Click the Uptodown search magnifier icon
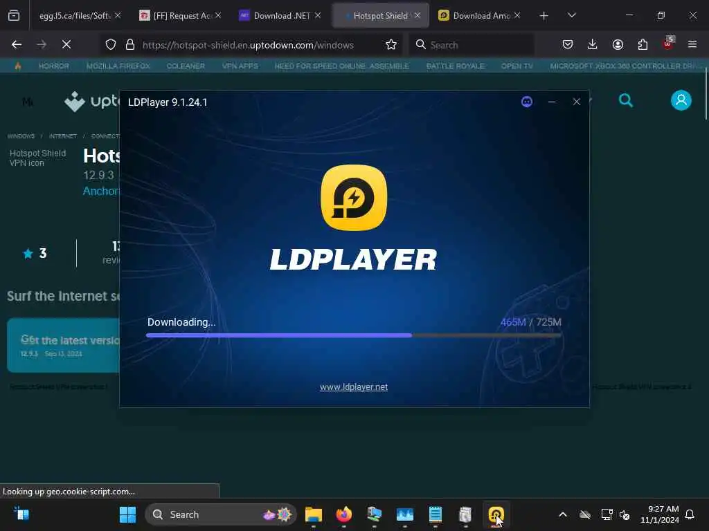Screen dimensions: 709x531 coord(626,100)
